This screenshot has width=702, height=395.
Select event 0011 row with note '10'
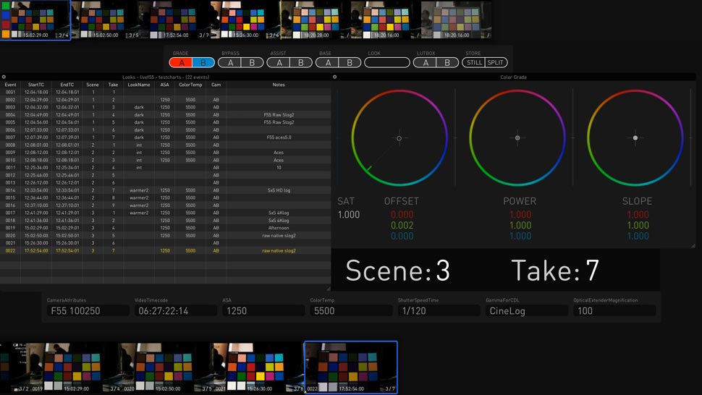165,167
